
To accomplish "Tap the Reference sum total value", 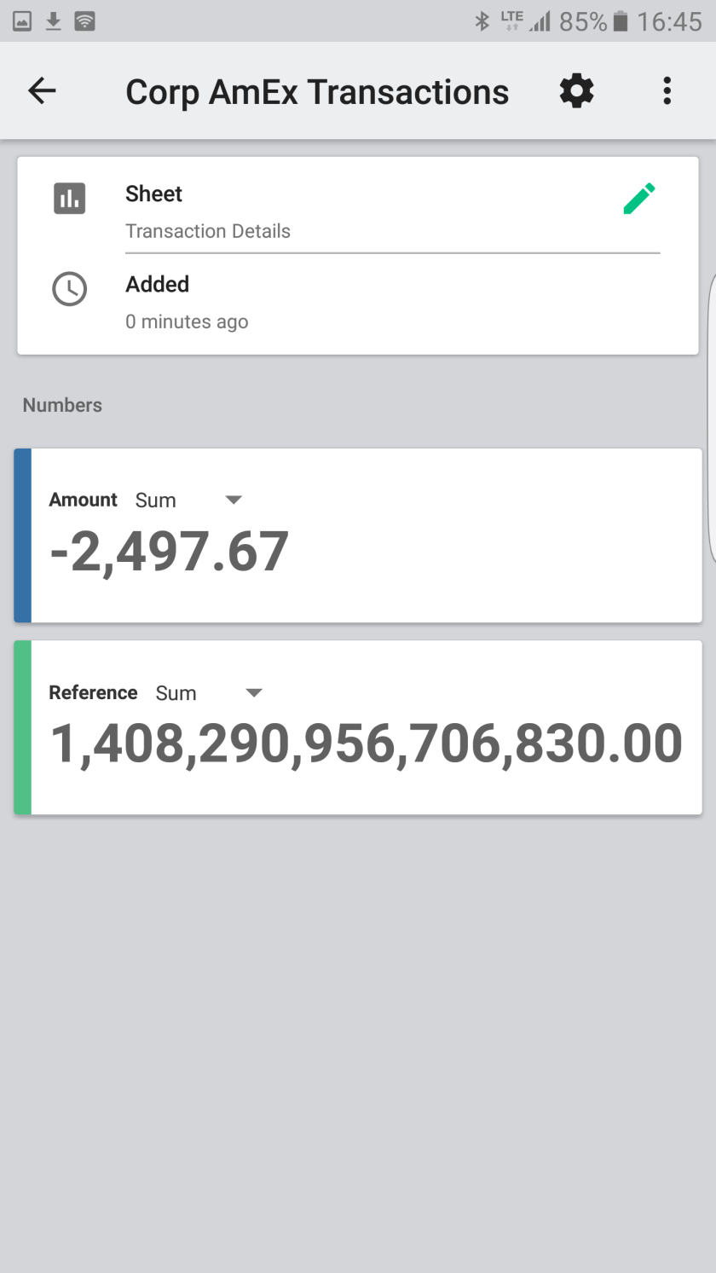I will point(367,744).
